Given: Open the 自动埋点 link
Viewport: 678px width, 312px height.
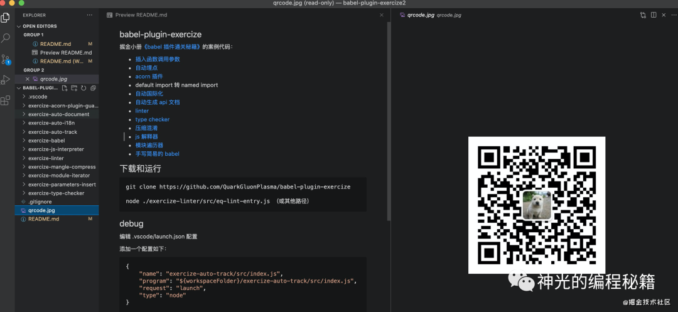Looking at the screenshot, I should [x=146, y=68].
